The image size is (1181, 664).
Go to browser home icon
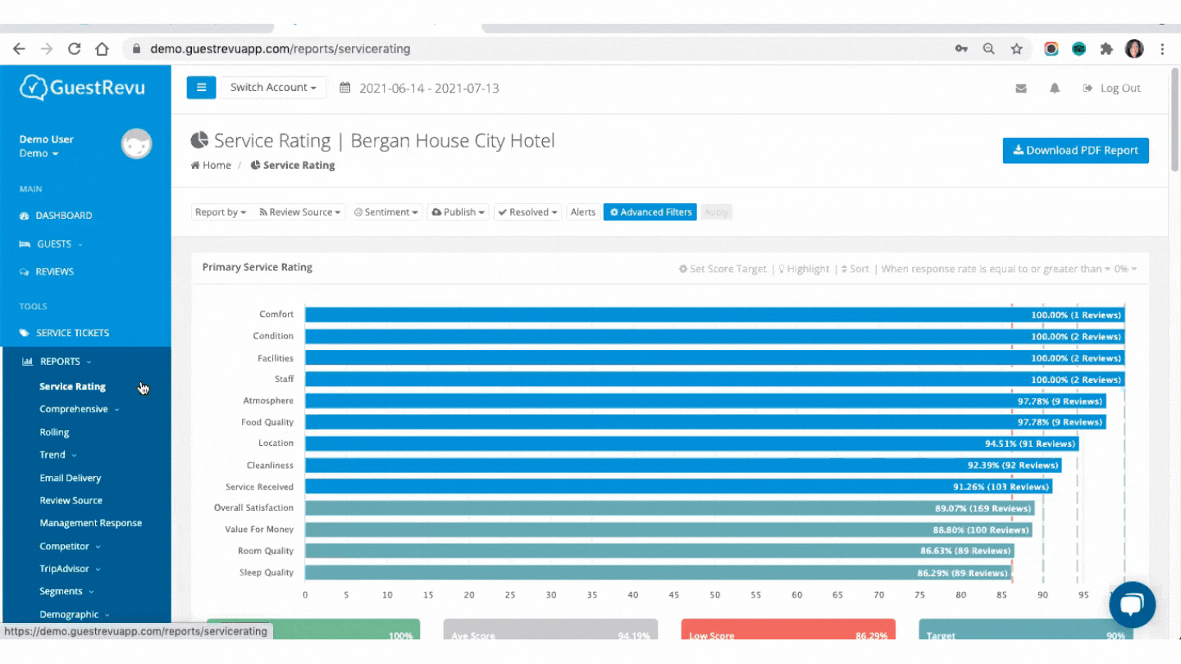click(102, 49)
